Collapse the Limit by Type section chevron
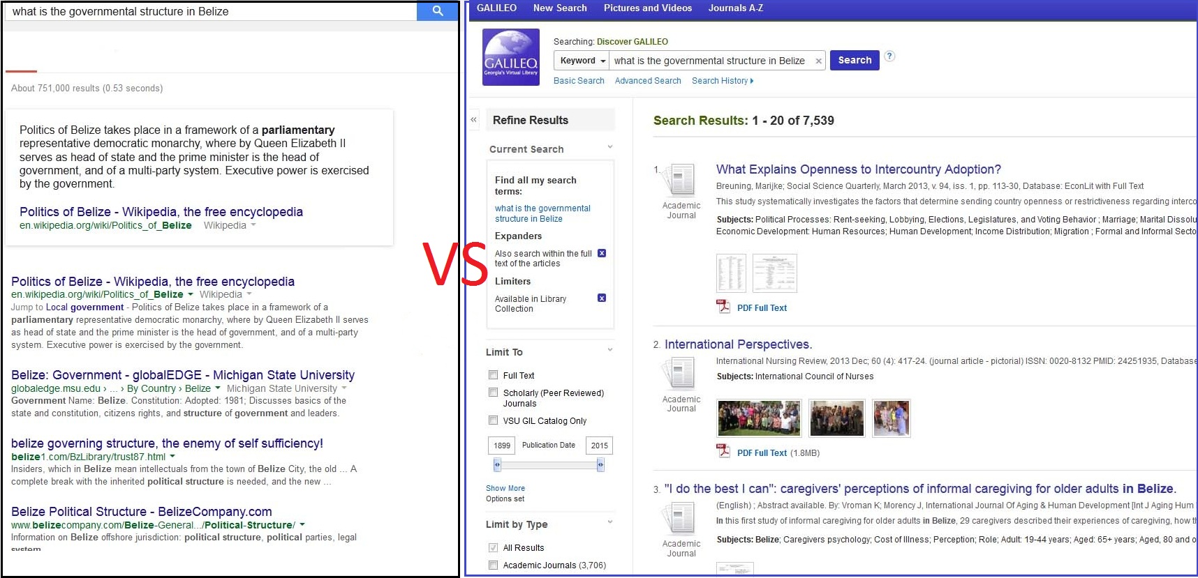1198x578 pixels. pos(610,522)
